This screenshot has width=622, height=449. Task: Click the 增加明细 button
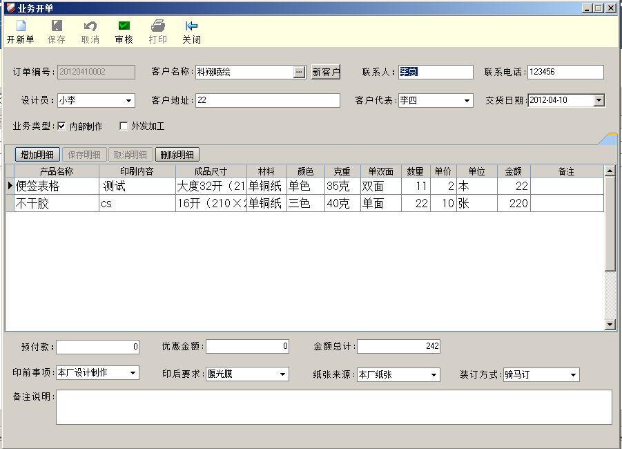click(38, 154)
